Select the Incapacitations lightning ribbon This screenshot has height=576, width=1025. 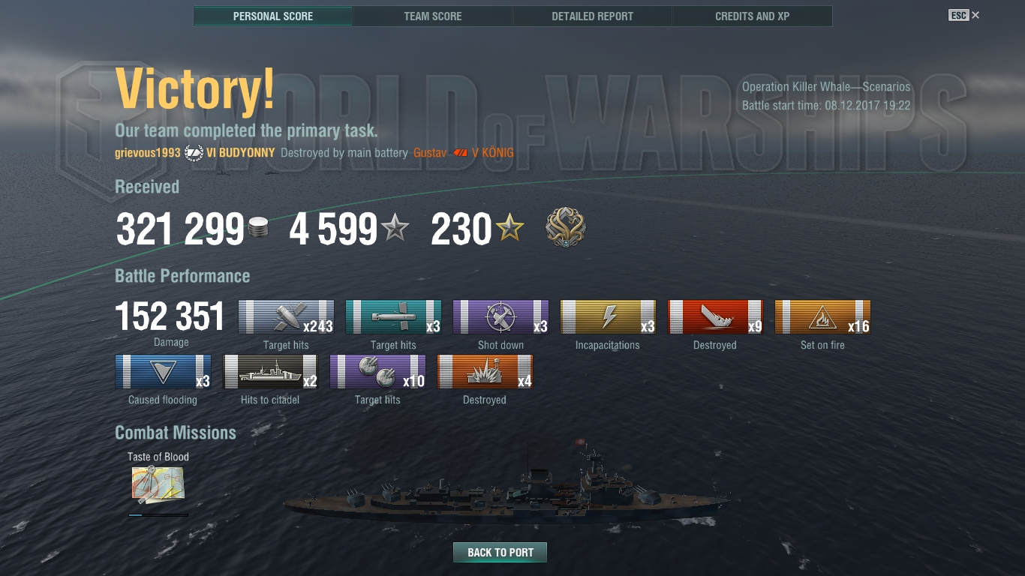[x=608, y=317]
